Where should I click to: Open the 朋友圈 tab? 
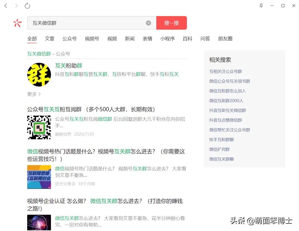coord(225,39)
